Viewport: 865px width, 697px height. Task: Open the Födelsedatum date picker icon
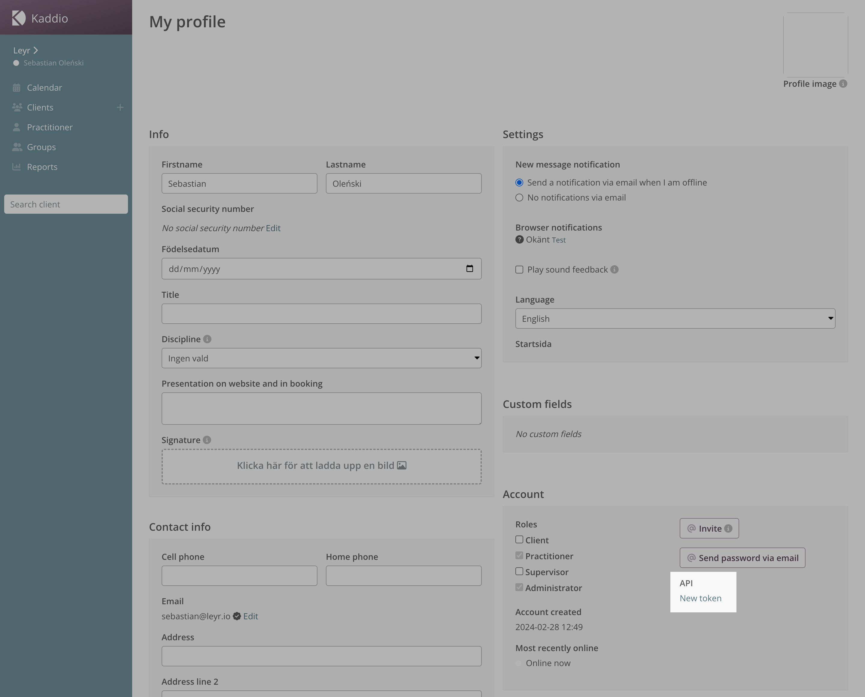tap(470, 269)
